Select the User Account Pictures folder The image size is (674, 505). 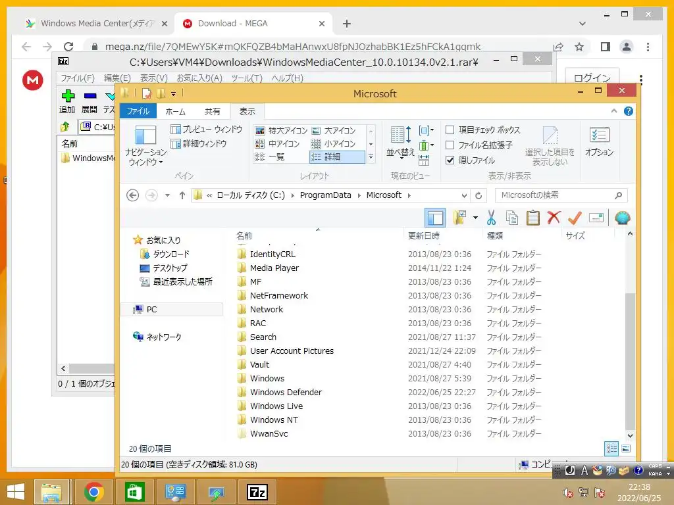tap(292, 351)
